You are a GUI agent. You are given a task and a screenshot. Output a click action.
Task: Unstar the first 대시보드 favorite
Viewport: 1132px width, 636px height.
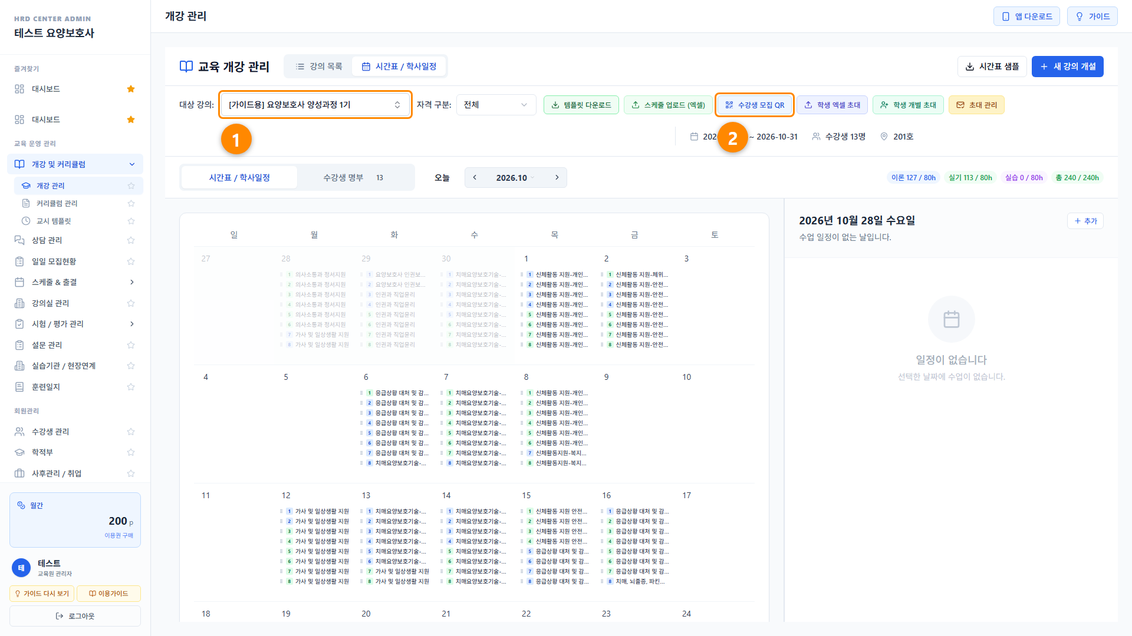tap(131, 89)
